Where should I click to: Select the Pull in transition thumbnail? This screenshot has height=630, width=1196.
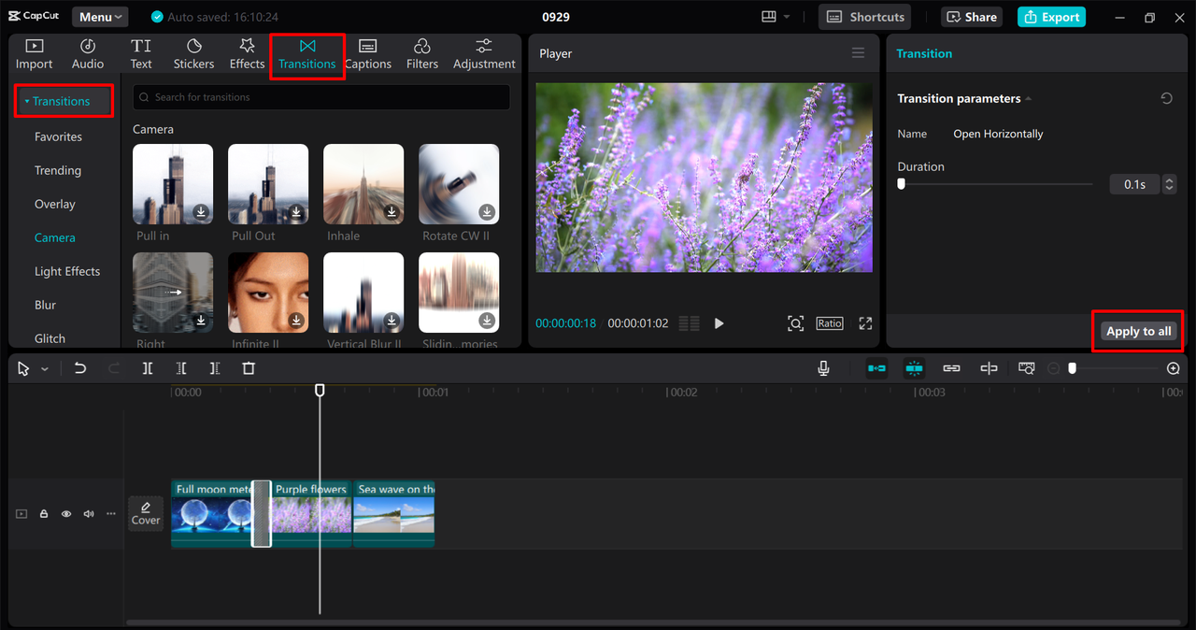173,184
